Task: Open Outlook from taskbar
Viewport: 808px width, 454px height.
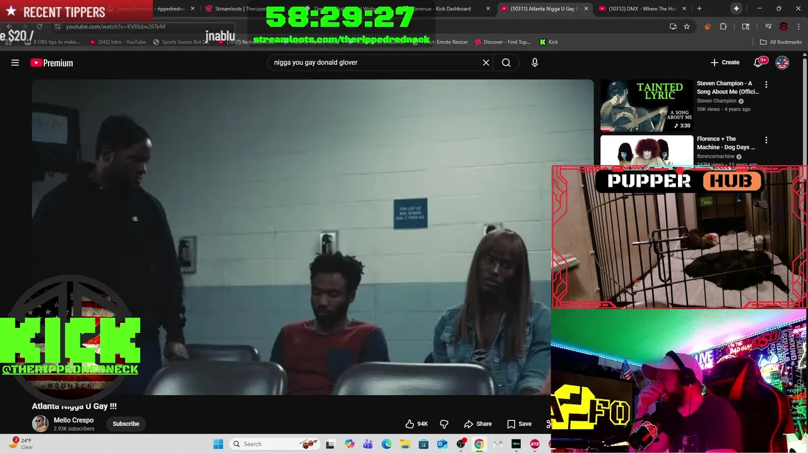Action: tap(443, 444)
